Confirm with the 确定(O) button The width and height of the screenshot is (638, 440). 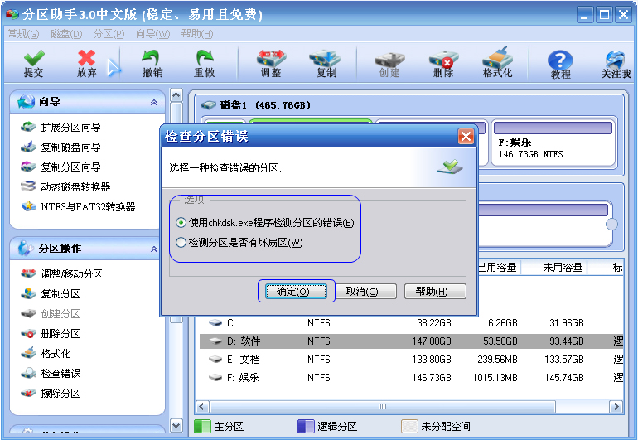pyautogui.click(x=296, y=292)
